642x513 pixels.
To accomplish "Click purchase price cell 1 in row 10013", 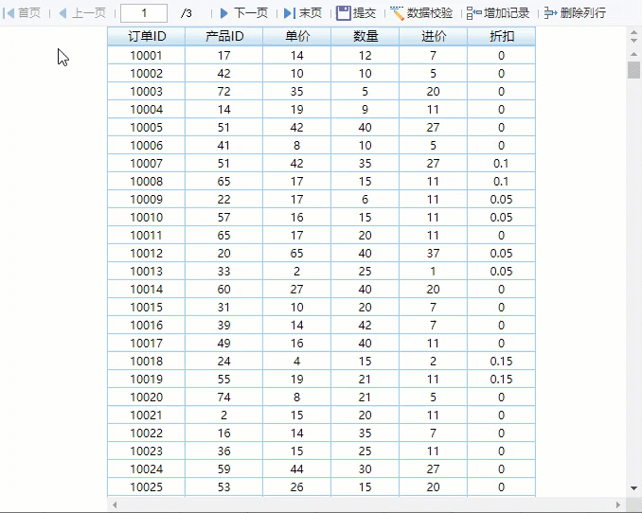I will tap(433, 271).
